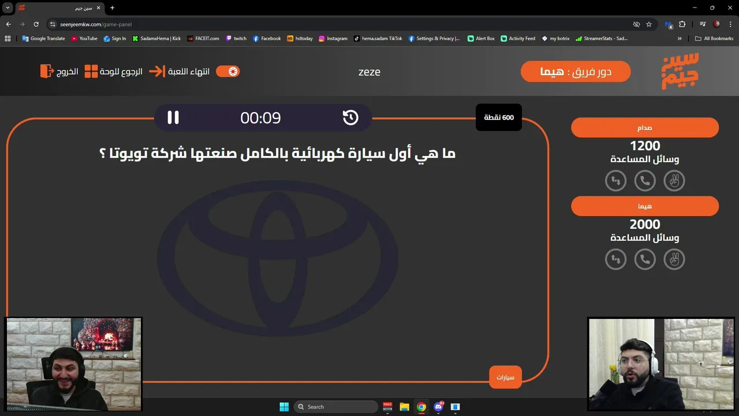
Task: Open the FACEIT.com bookmark
Action: [203, 39]
